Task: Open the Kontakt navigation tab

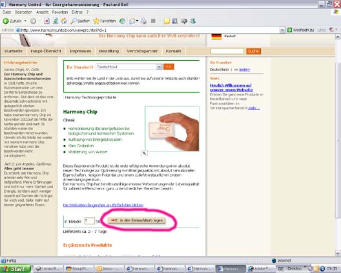Action: click(173, 51)
